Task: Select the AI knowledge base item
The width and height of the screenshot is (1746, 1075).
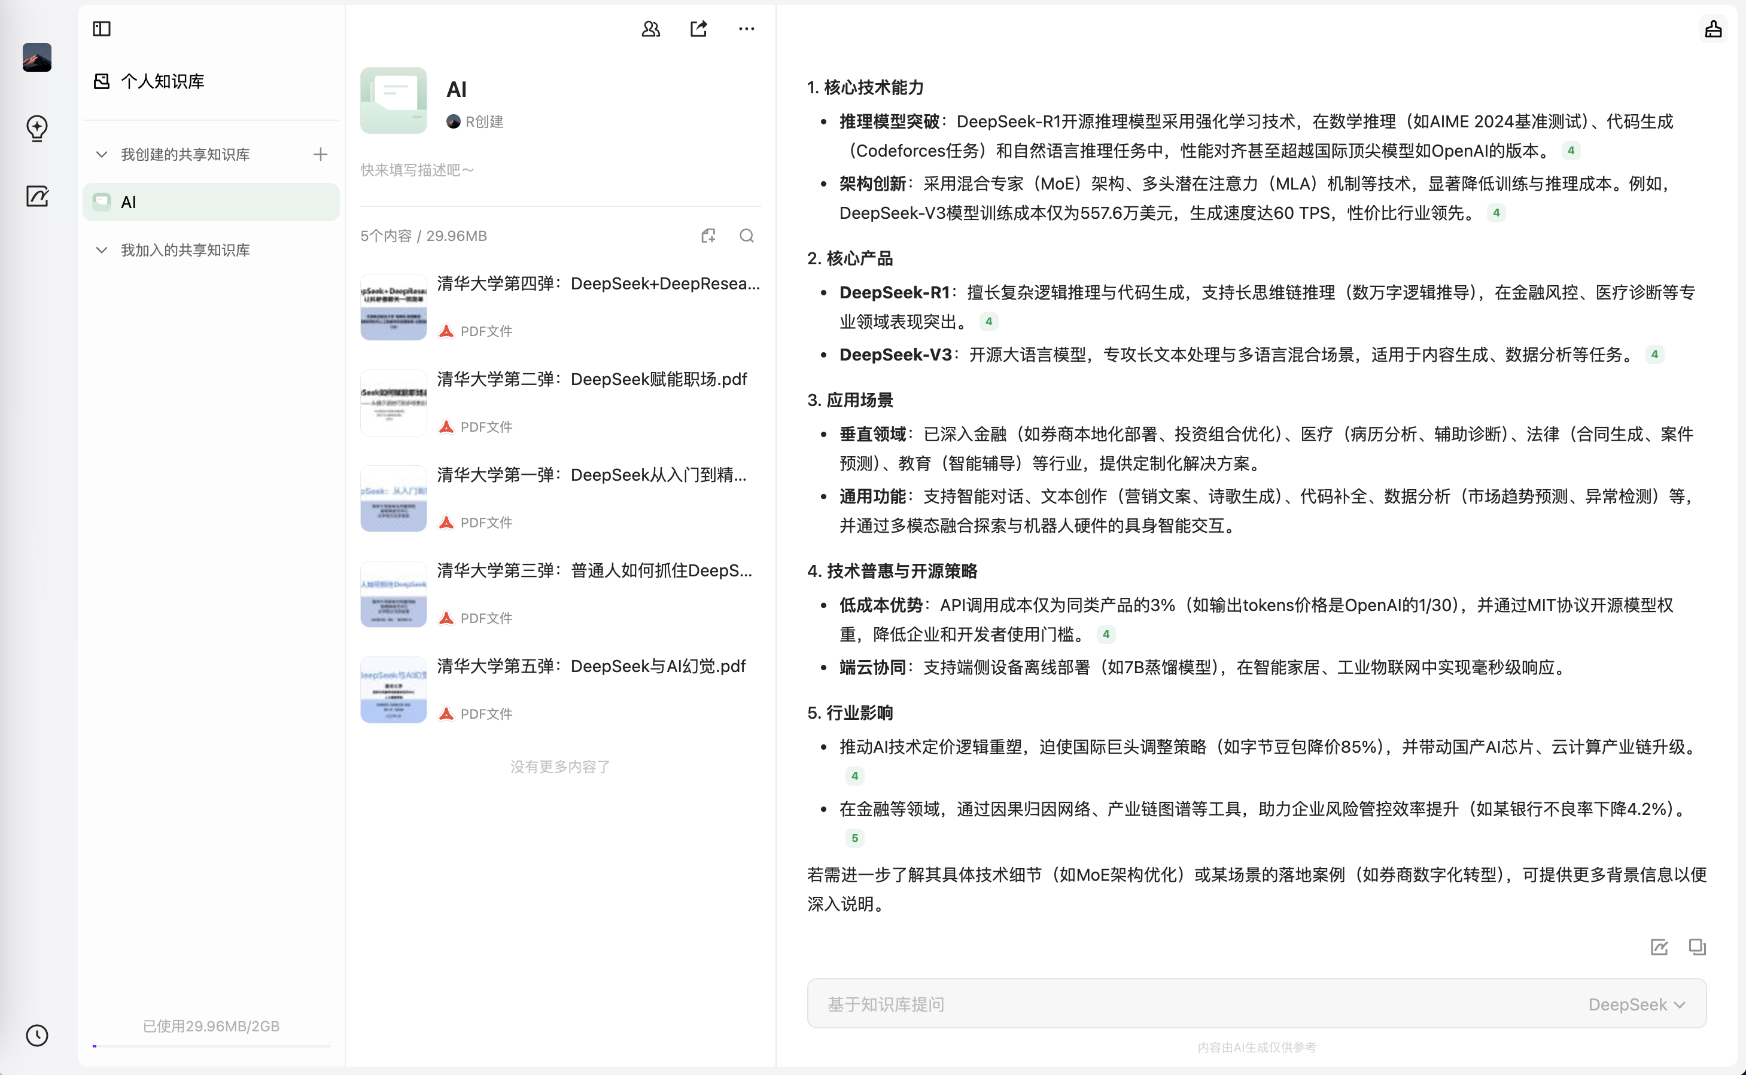Action: tap(211, 203)
